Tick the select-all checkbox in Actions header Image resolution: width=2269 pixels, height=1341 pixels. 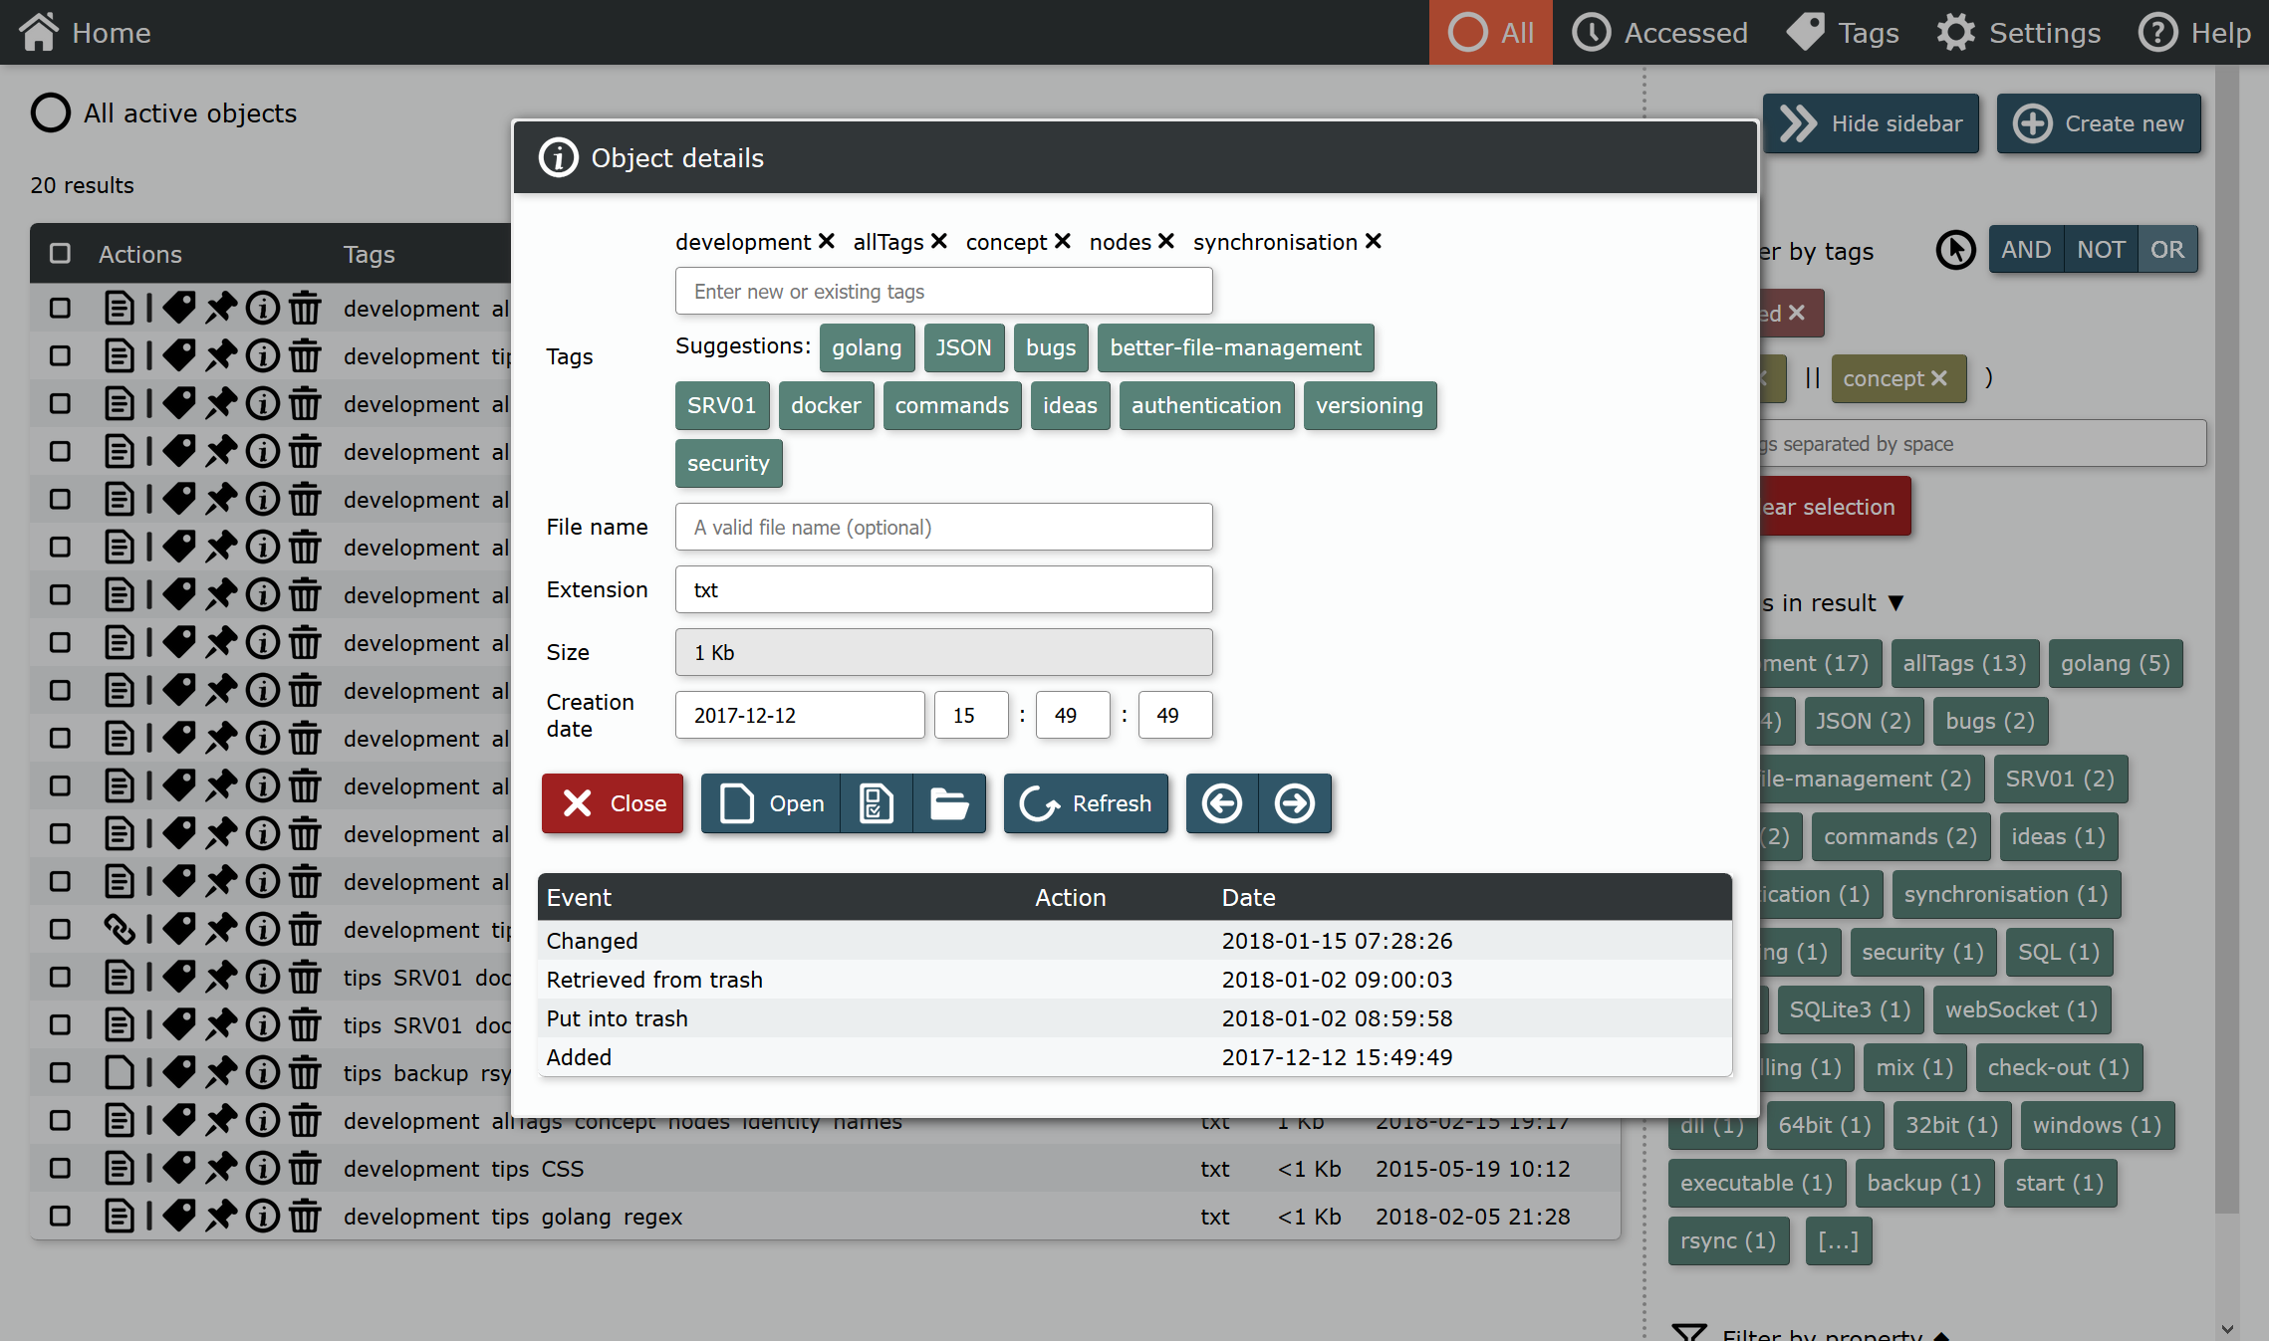pyautogui.click(x=60, y=254)
